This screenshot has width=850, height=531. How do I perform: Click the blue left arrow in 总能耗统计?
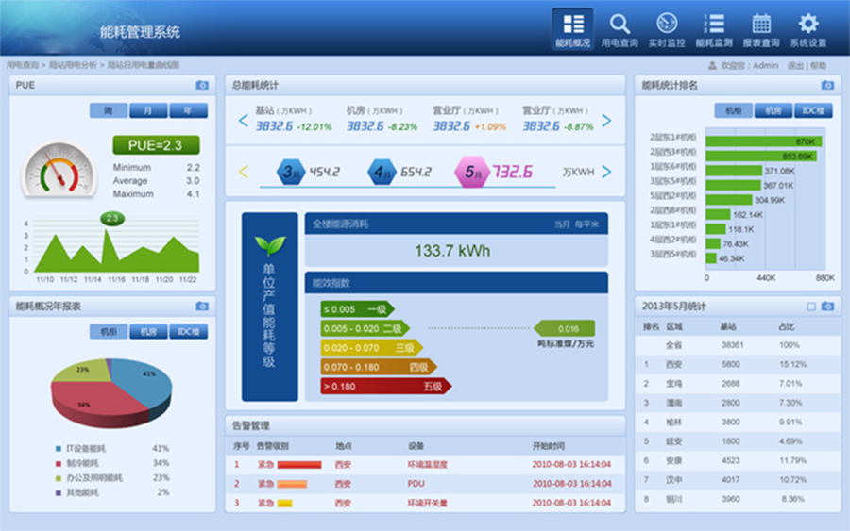tap(243, 121)
